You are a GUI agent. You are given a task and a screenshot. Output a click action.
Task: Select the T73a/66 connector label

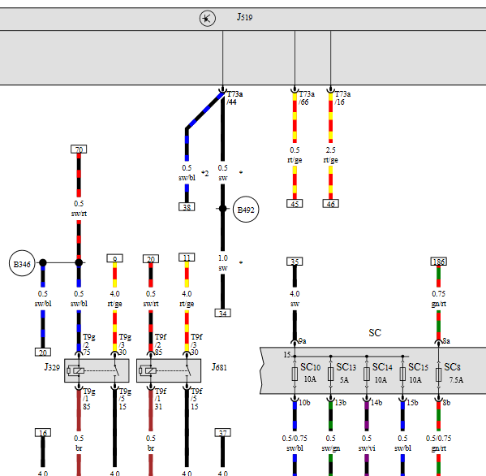tap(307, 98)
